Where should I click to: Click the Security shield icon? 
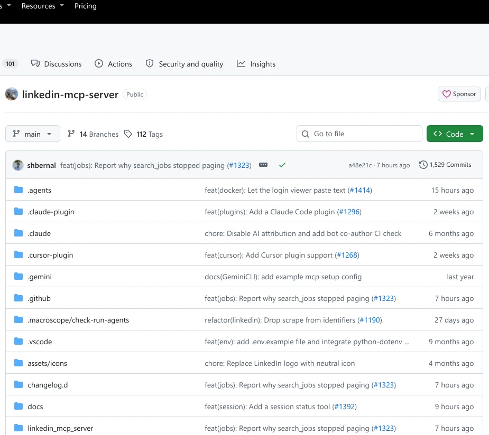(150, 63)
